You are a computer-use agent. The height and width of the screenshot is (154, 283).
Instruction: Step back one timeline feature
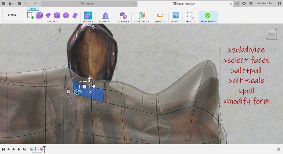(x=9, y=149)
